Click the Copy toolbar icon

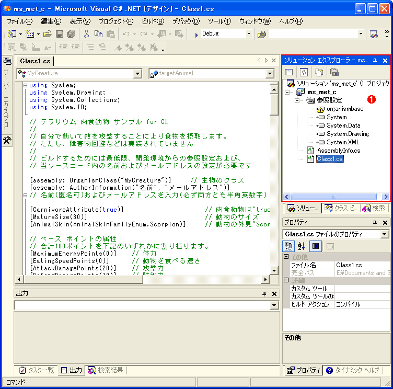click(98, 33)
